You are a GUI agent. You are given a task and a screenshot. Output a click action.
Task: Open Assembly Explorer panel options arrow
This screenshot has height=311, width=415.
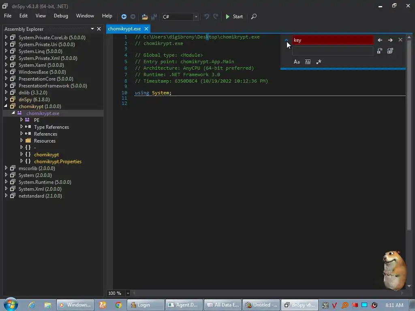tap(92, 29)
